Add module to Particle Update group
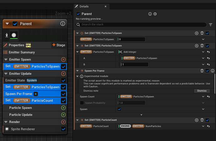This screenshot has height=141, width=216. [x=63, y=115]
